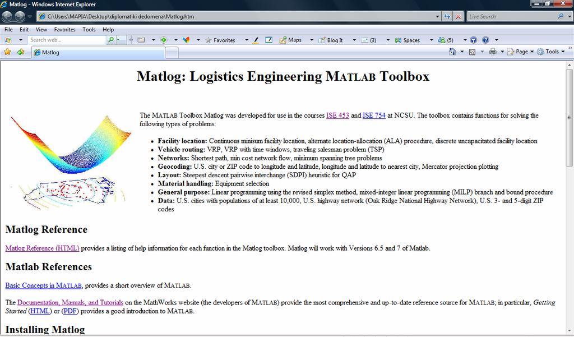Click the browser Forward arrow button

pos(20,16)
